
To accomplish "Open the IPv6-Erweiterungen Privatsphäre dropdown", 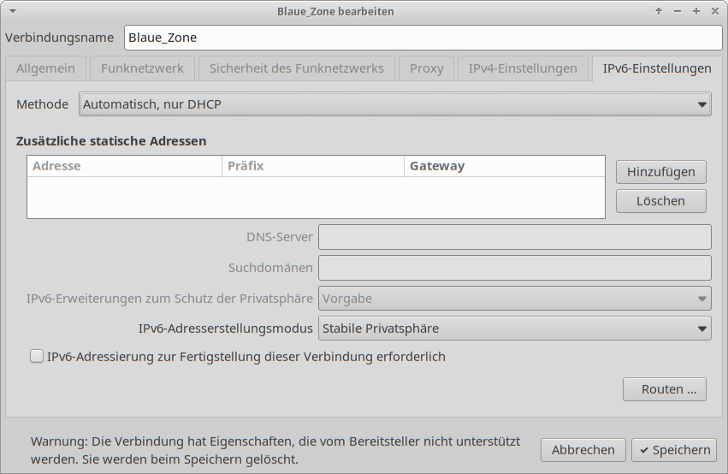I will tap(514, 299).
